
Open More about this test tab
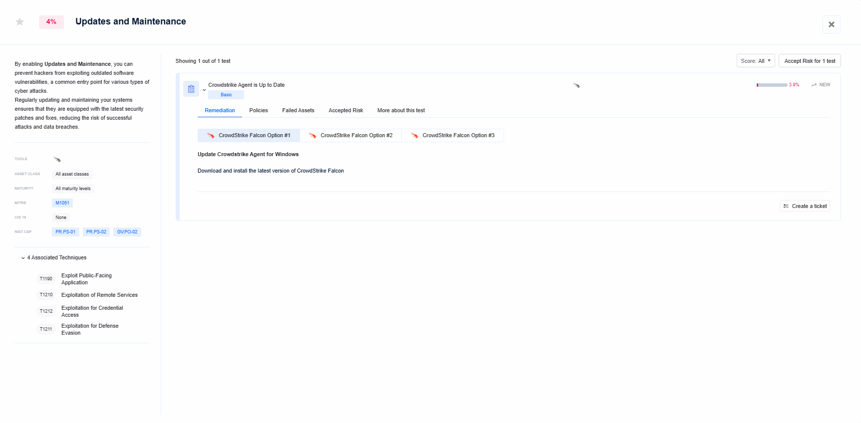401,110
